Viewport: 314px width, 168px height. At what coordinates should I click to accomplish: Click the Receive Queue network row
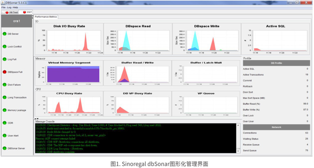pyautogui.click(x=276, y=144)
